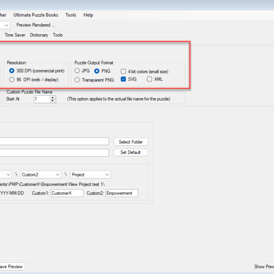Click the Custom1 field containing CustomX
This screenshot has height=274, width=274.
67,193
